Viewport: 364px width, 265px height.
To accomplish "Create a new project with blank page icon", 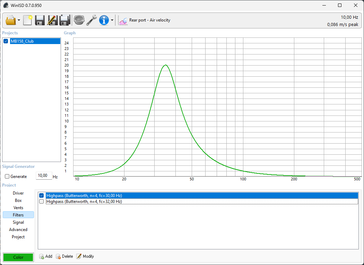I will click(x=28, y=20).
